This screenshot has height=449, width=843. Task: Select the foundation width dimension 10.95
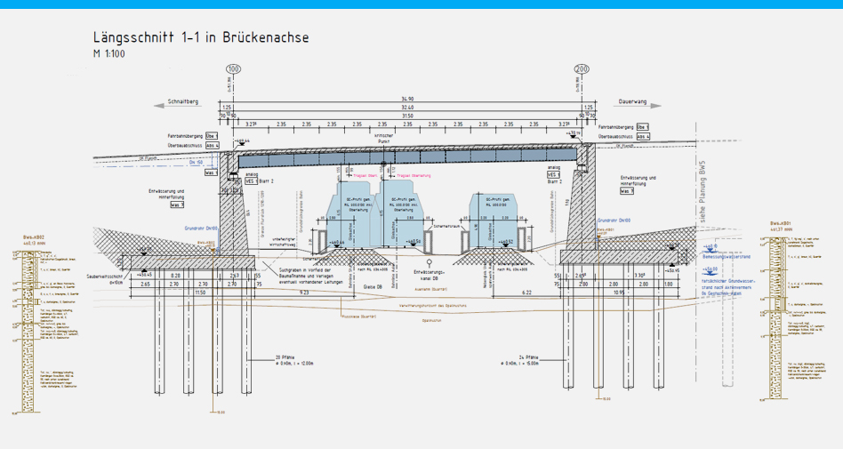[x=618, y=293]
